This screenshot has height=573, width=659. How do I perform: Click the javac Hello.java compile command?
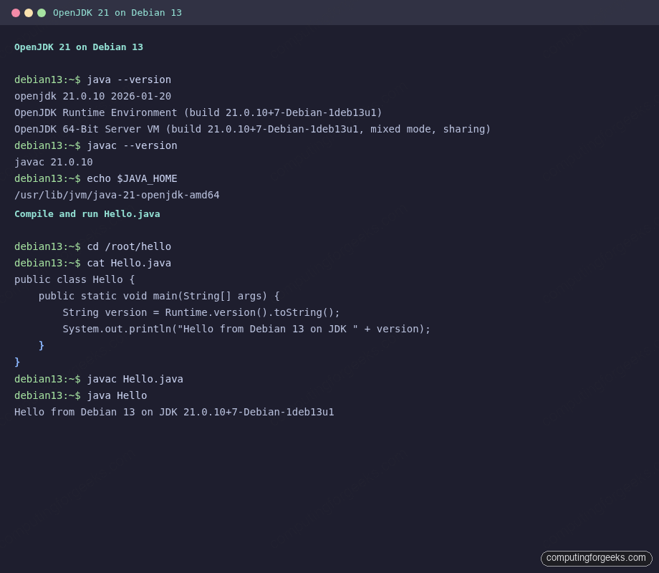click(135, 379)
